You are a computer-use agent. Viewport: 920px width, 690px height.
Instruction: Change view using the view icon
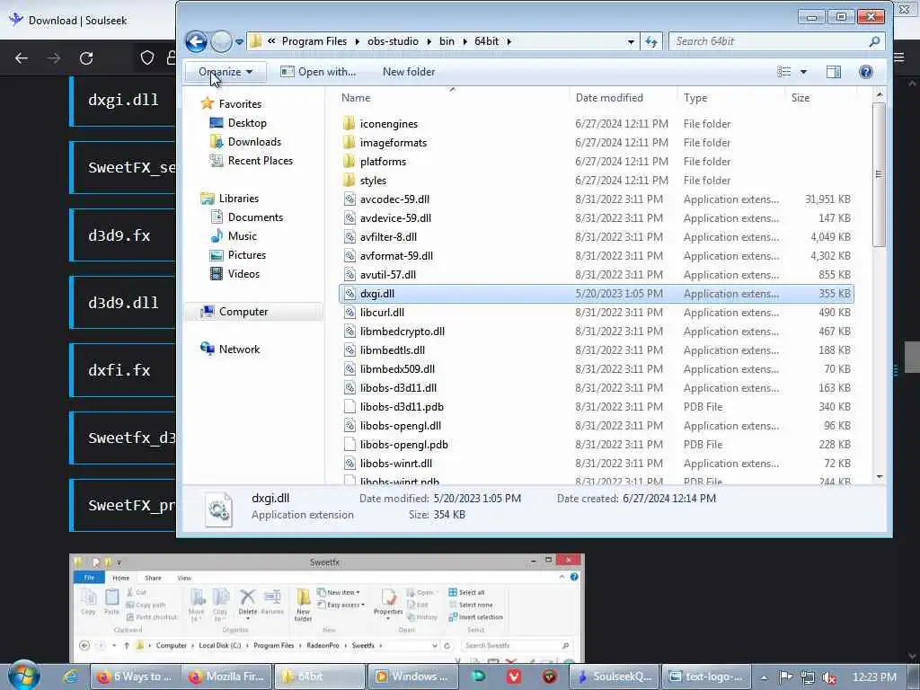(783, 72)
